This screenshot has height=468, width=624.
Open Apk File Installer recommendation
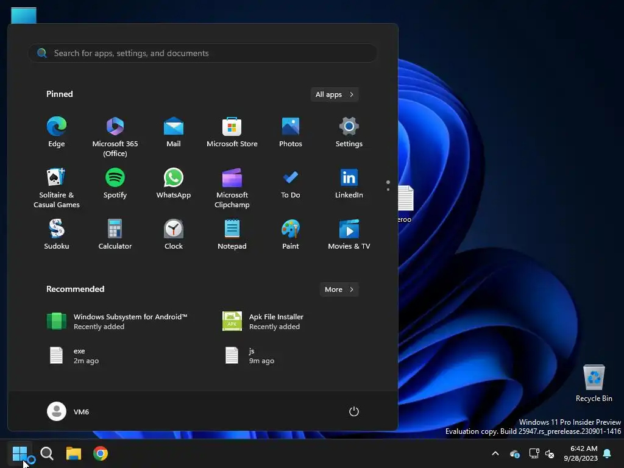tap(263, 322)
